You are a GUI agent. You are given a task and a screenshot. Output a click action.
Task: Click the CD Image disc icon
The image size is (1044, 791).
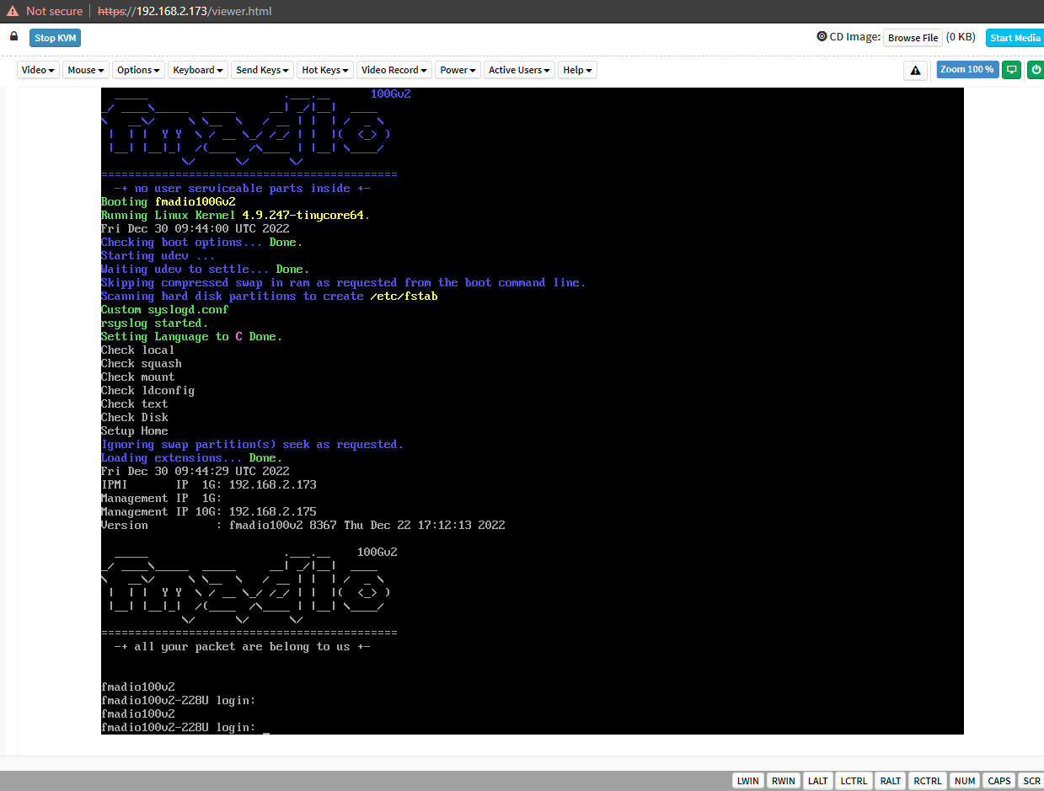822,37
